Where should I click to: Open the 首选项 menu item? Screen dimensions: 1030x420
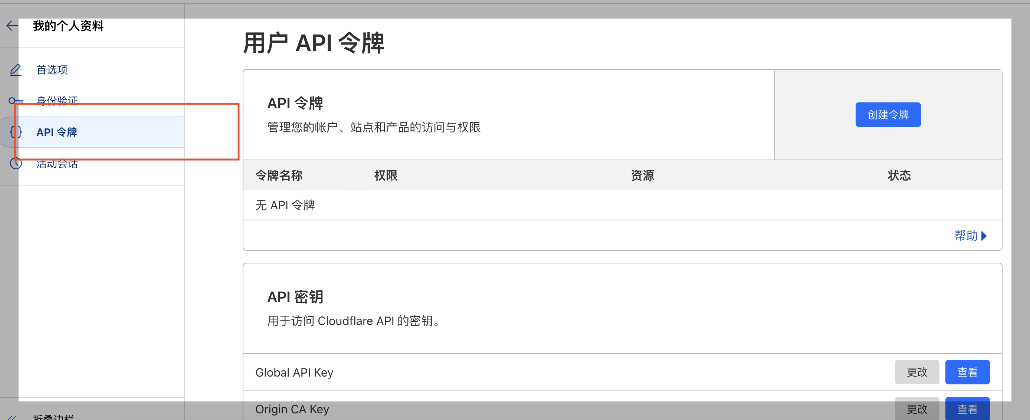point(52,70)
